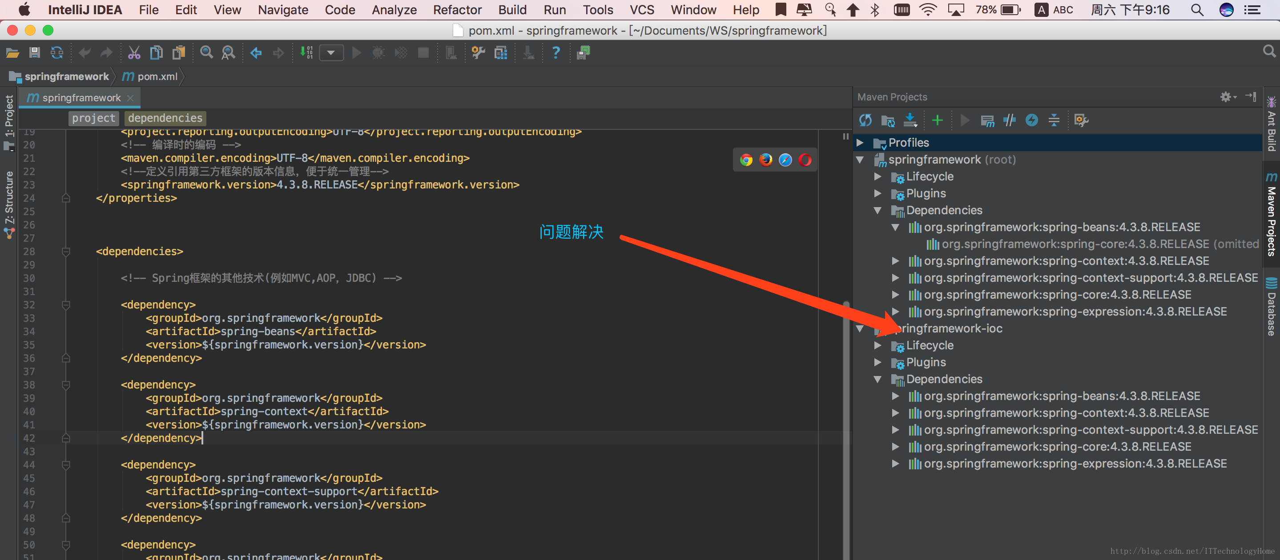Open Maven Settings wrench icon
The image size is (1280, 560).
click(x=1081, y=120)
